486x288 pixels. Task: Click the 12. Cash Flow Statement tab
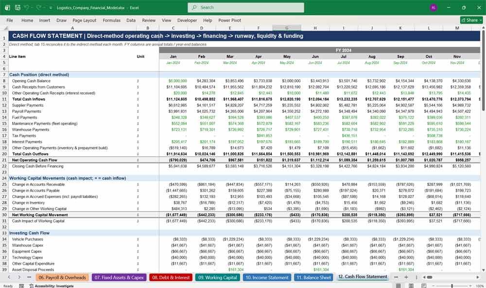click(x=363, y=277)
